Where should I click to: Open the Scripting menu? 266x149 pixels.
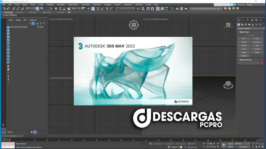pyautogui.click(x=107, y=5)
